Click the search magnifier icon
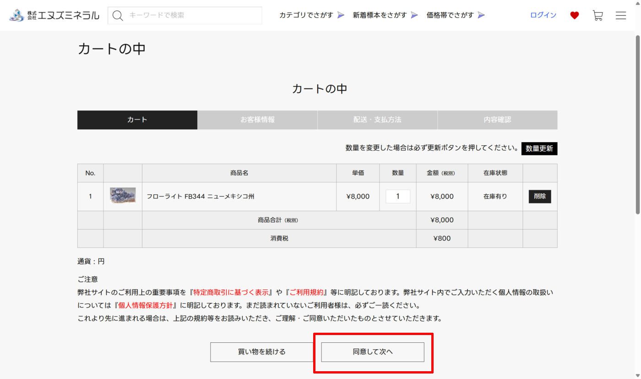The height and width of the screenshot is (379, 641). (118, 16)
